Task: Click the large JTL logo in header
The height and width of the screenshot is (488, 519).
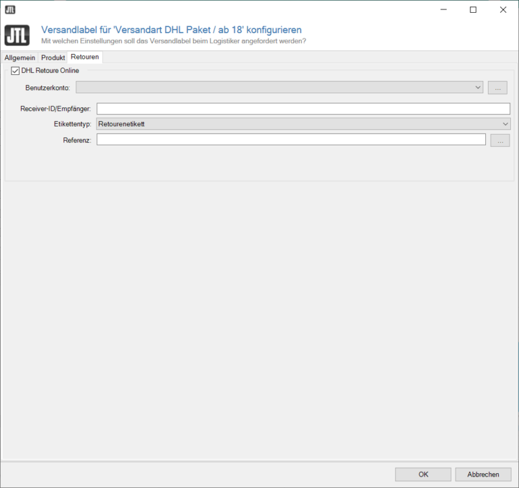Action: point(17,35)
